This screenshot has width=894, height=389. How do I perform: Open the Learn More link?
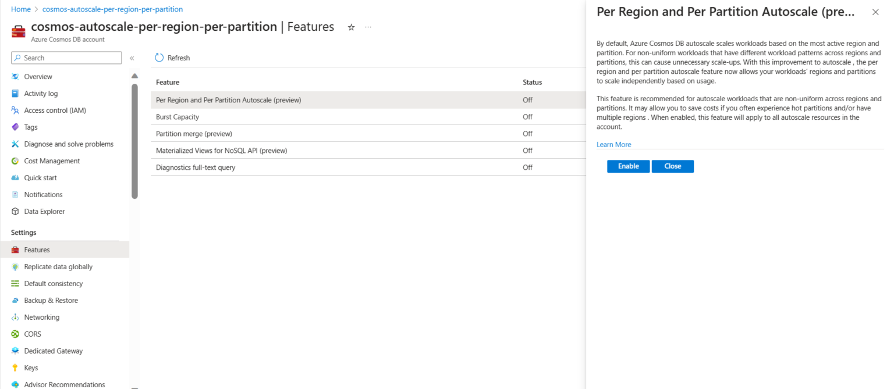613,144
